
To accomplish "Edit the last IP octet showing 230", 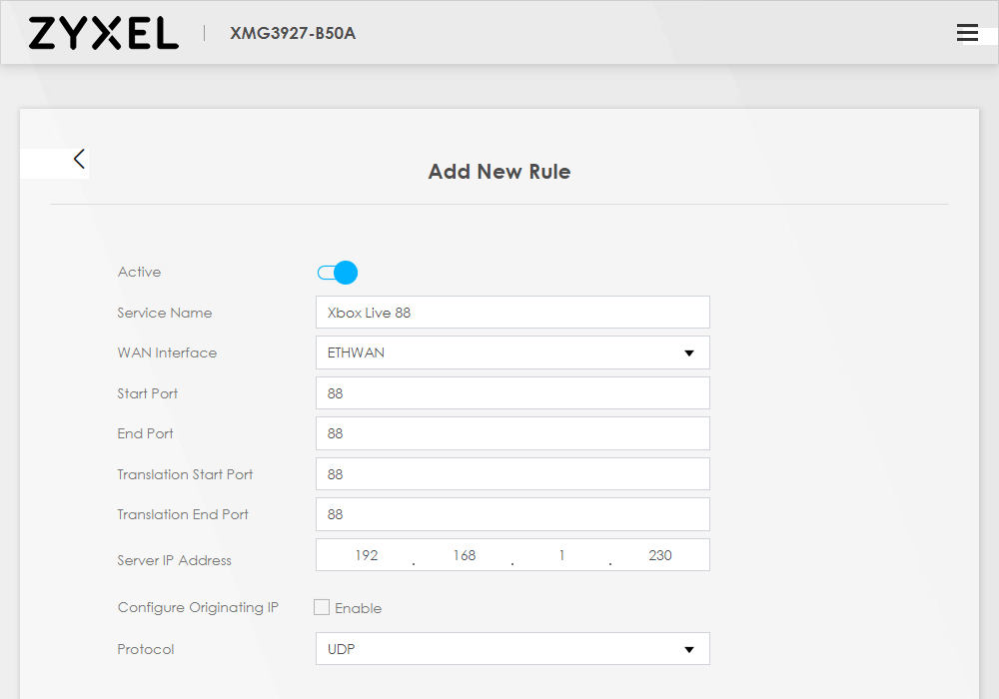I will pyautogui.click(x=659, y=555).
